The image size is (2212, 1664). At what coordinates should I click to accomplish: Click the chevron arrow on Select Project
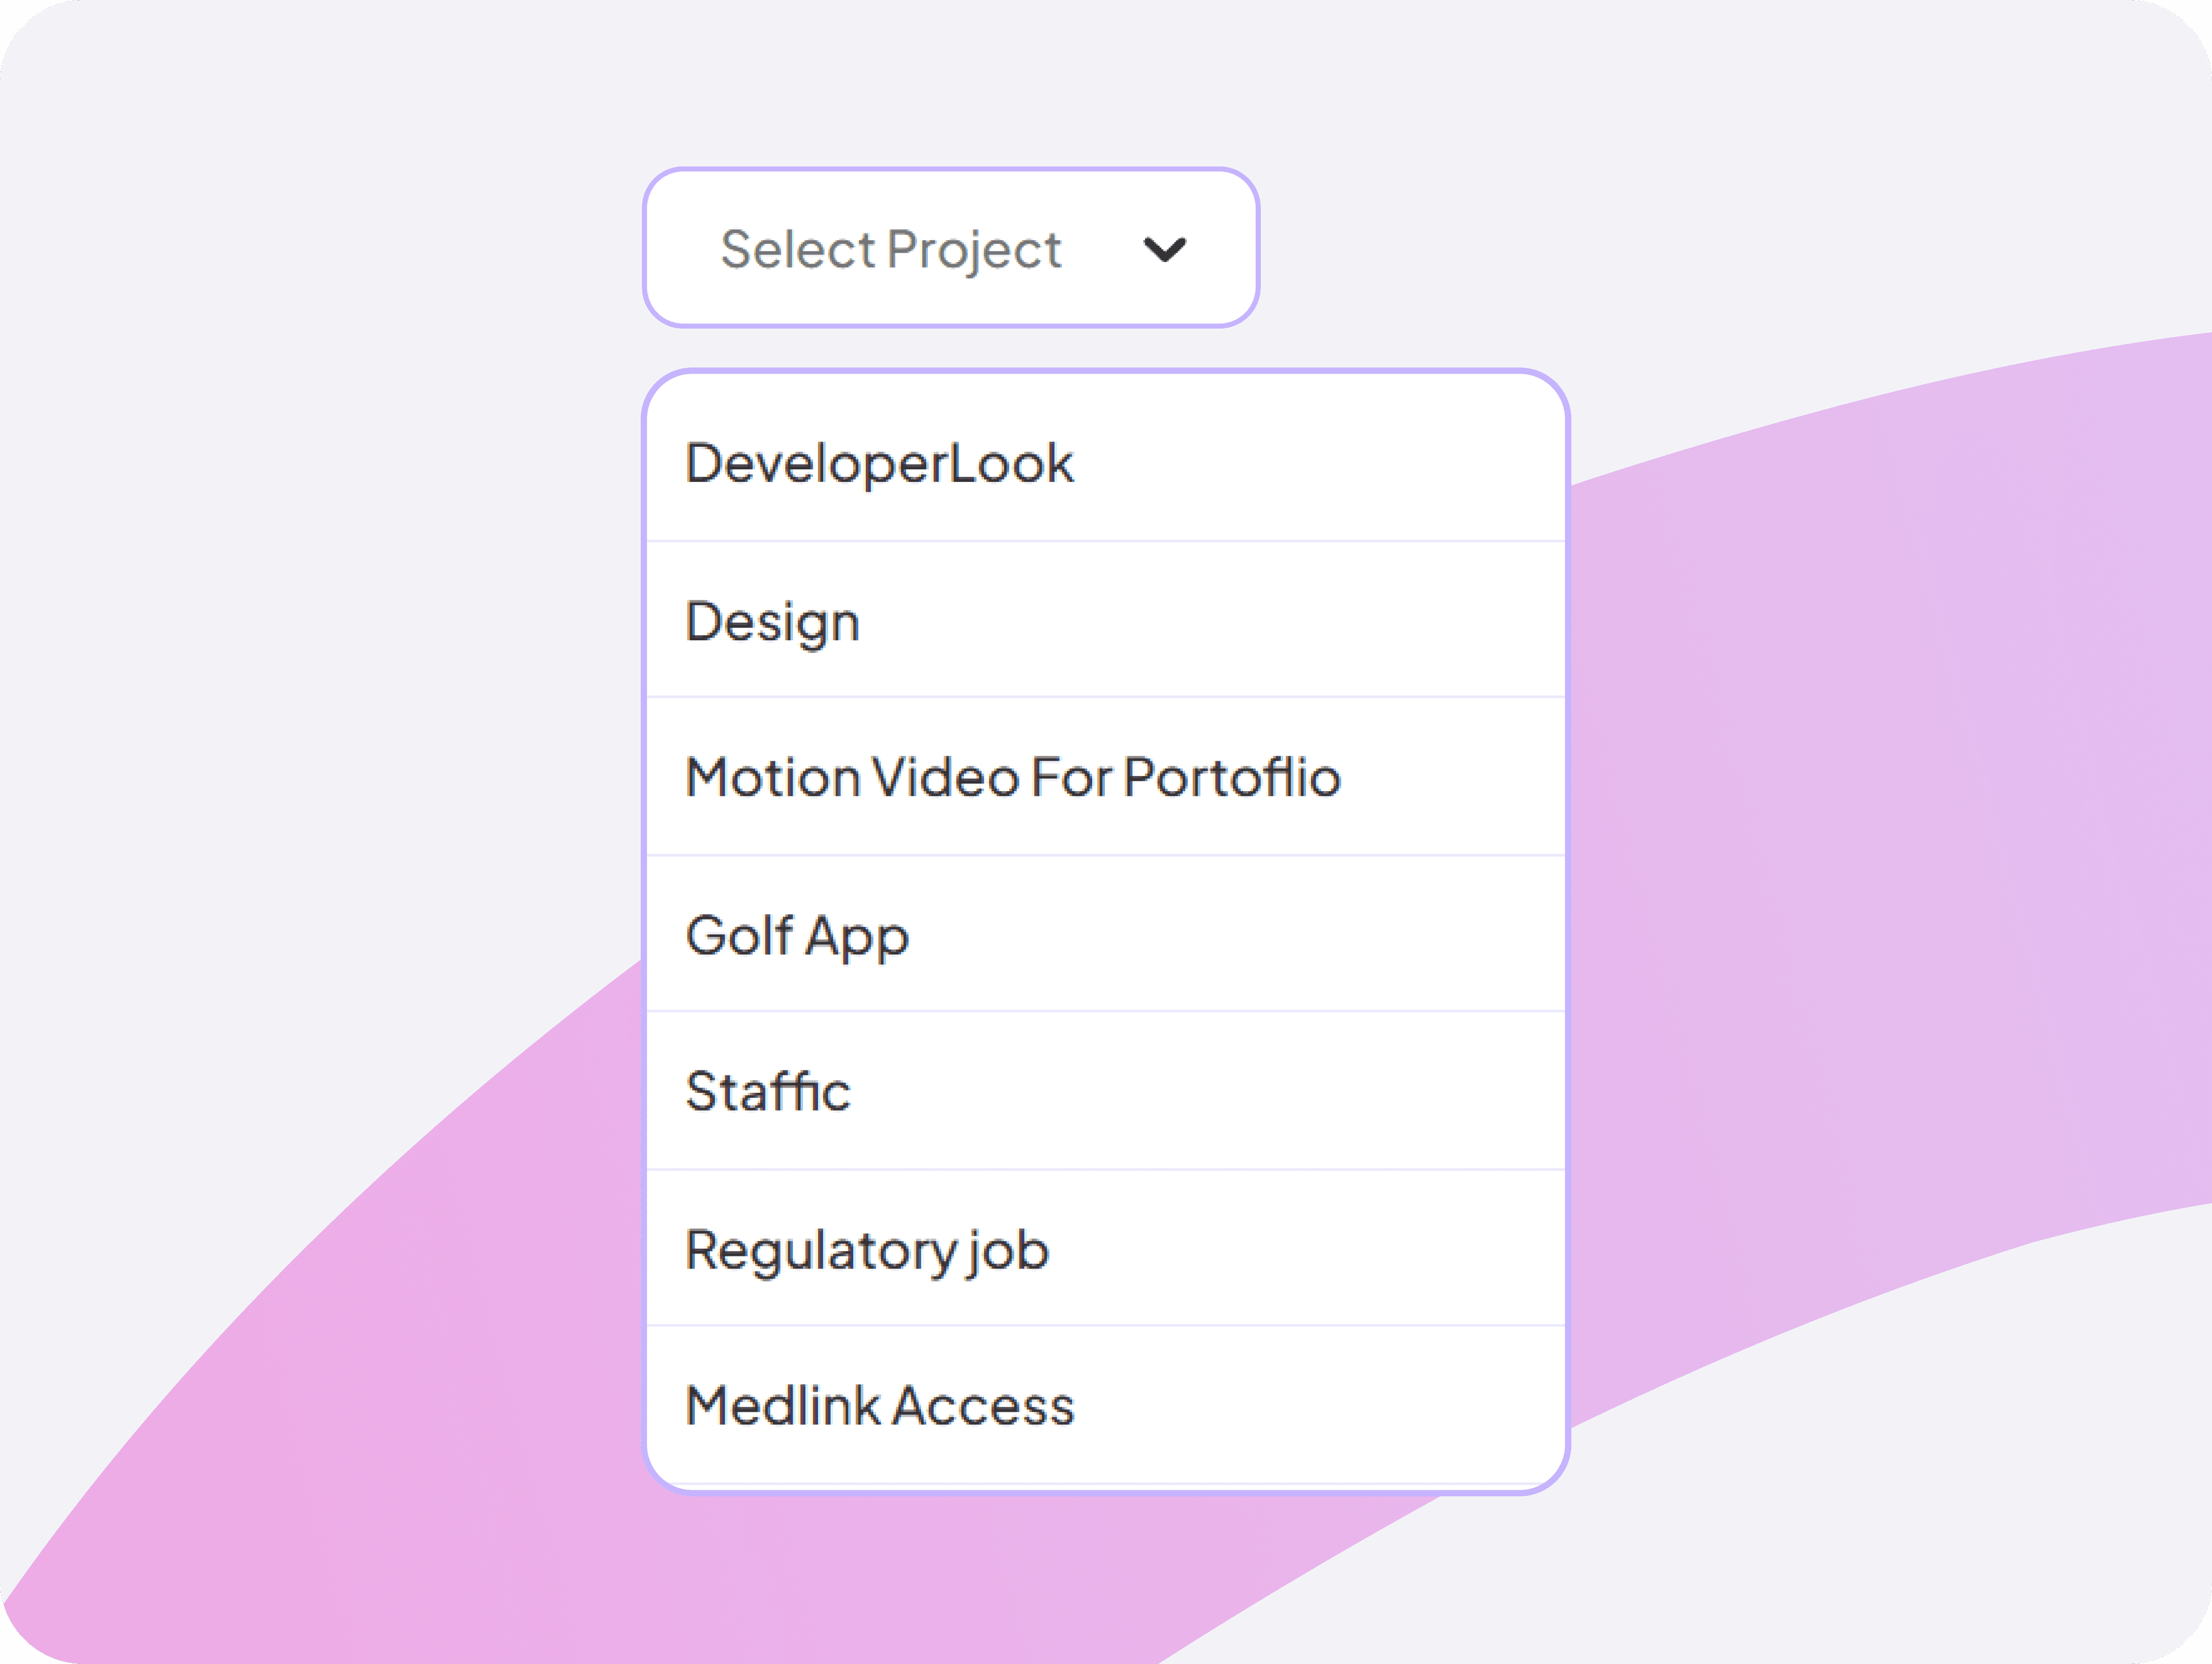coord(1168,250)
